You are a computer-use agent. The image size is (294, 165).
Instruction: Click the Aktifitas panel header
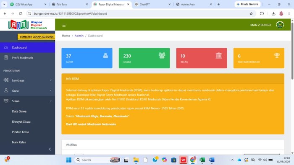coord(173,144)
